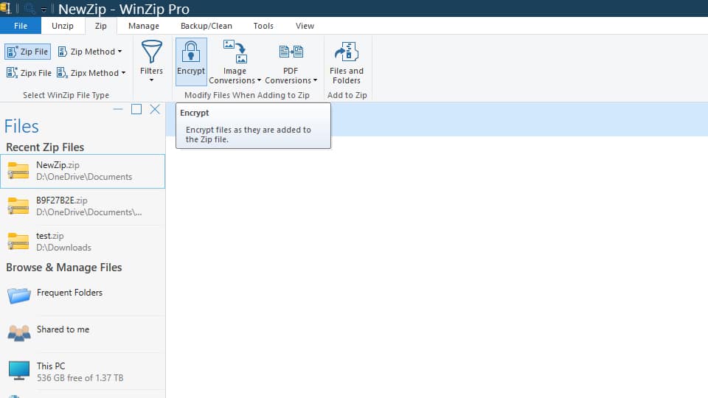Toggle the Zipx File type button

click(29, 73)
